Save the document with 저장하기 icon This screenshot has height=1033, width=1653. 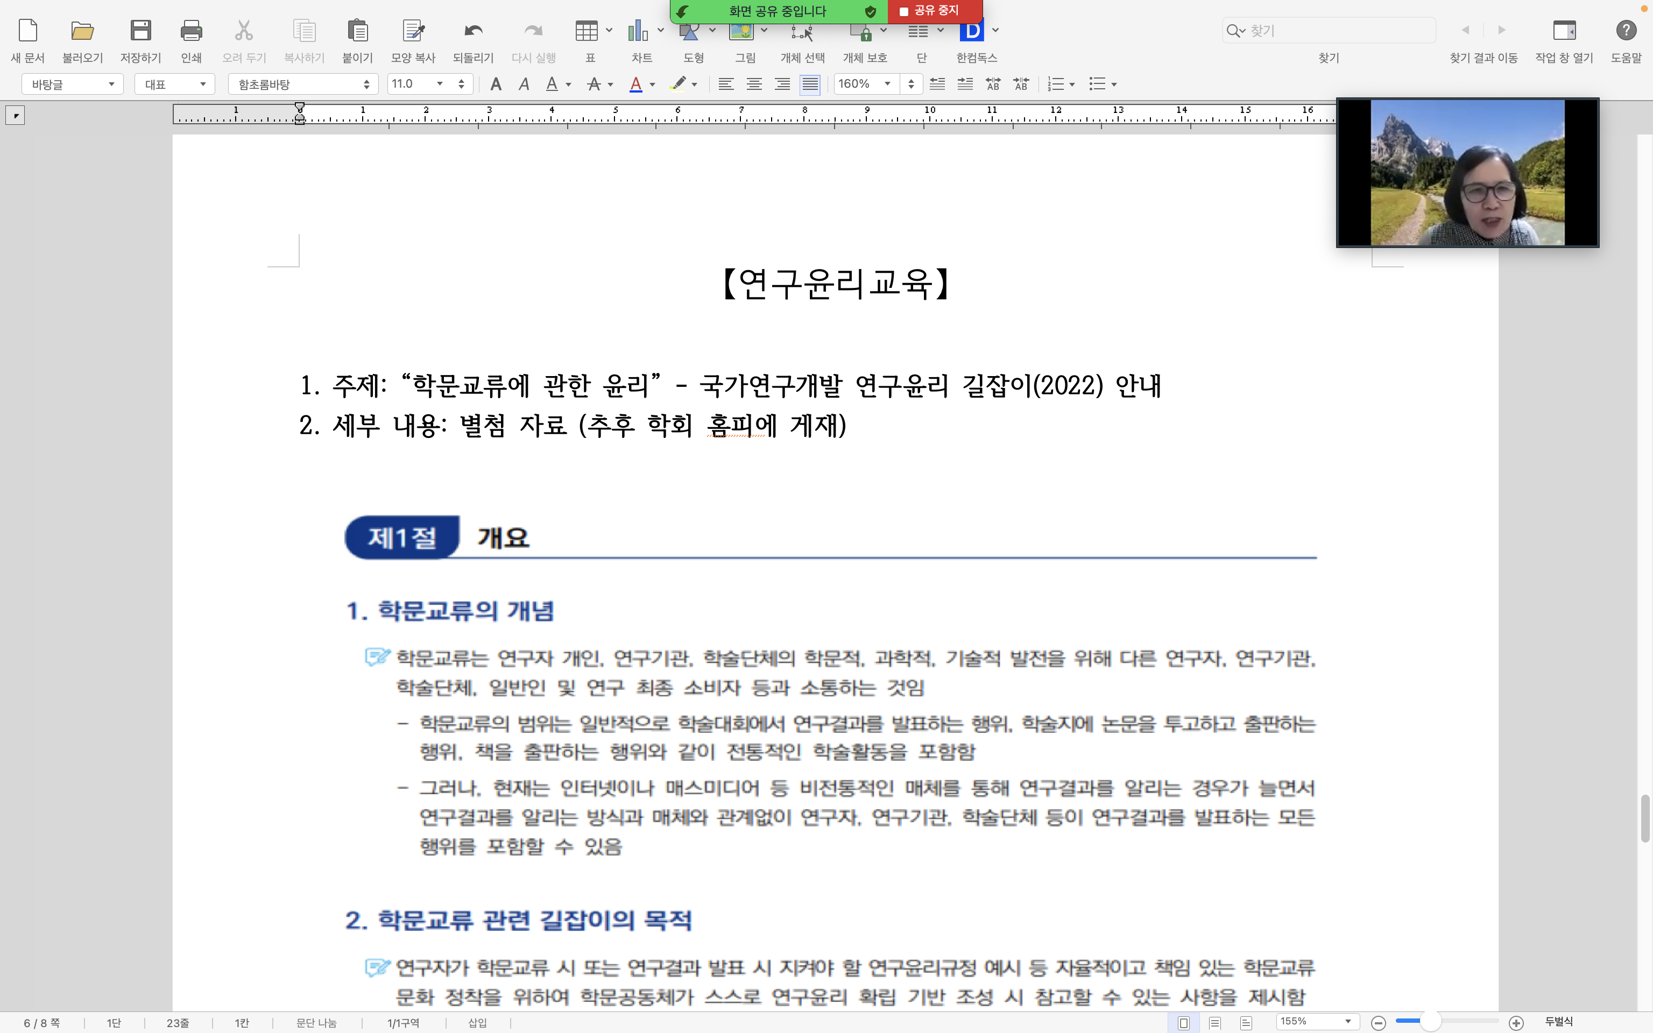pyautogui.click(x=141, y=31)
